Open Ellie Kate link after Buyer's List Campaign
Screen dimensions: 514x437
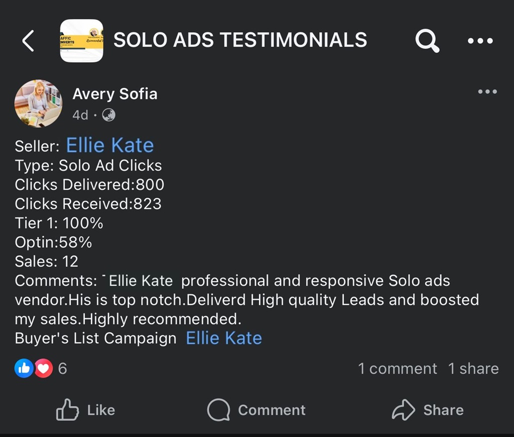(x=224, y=338)
